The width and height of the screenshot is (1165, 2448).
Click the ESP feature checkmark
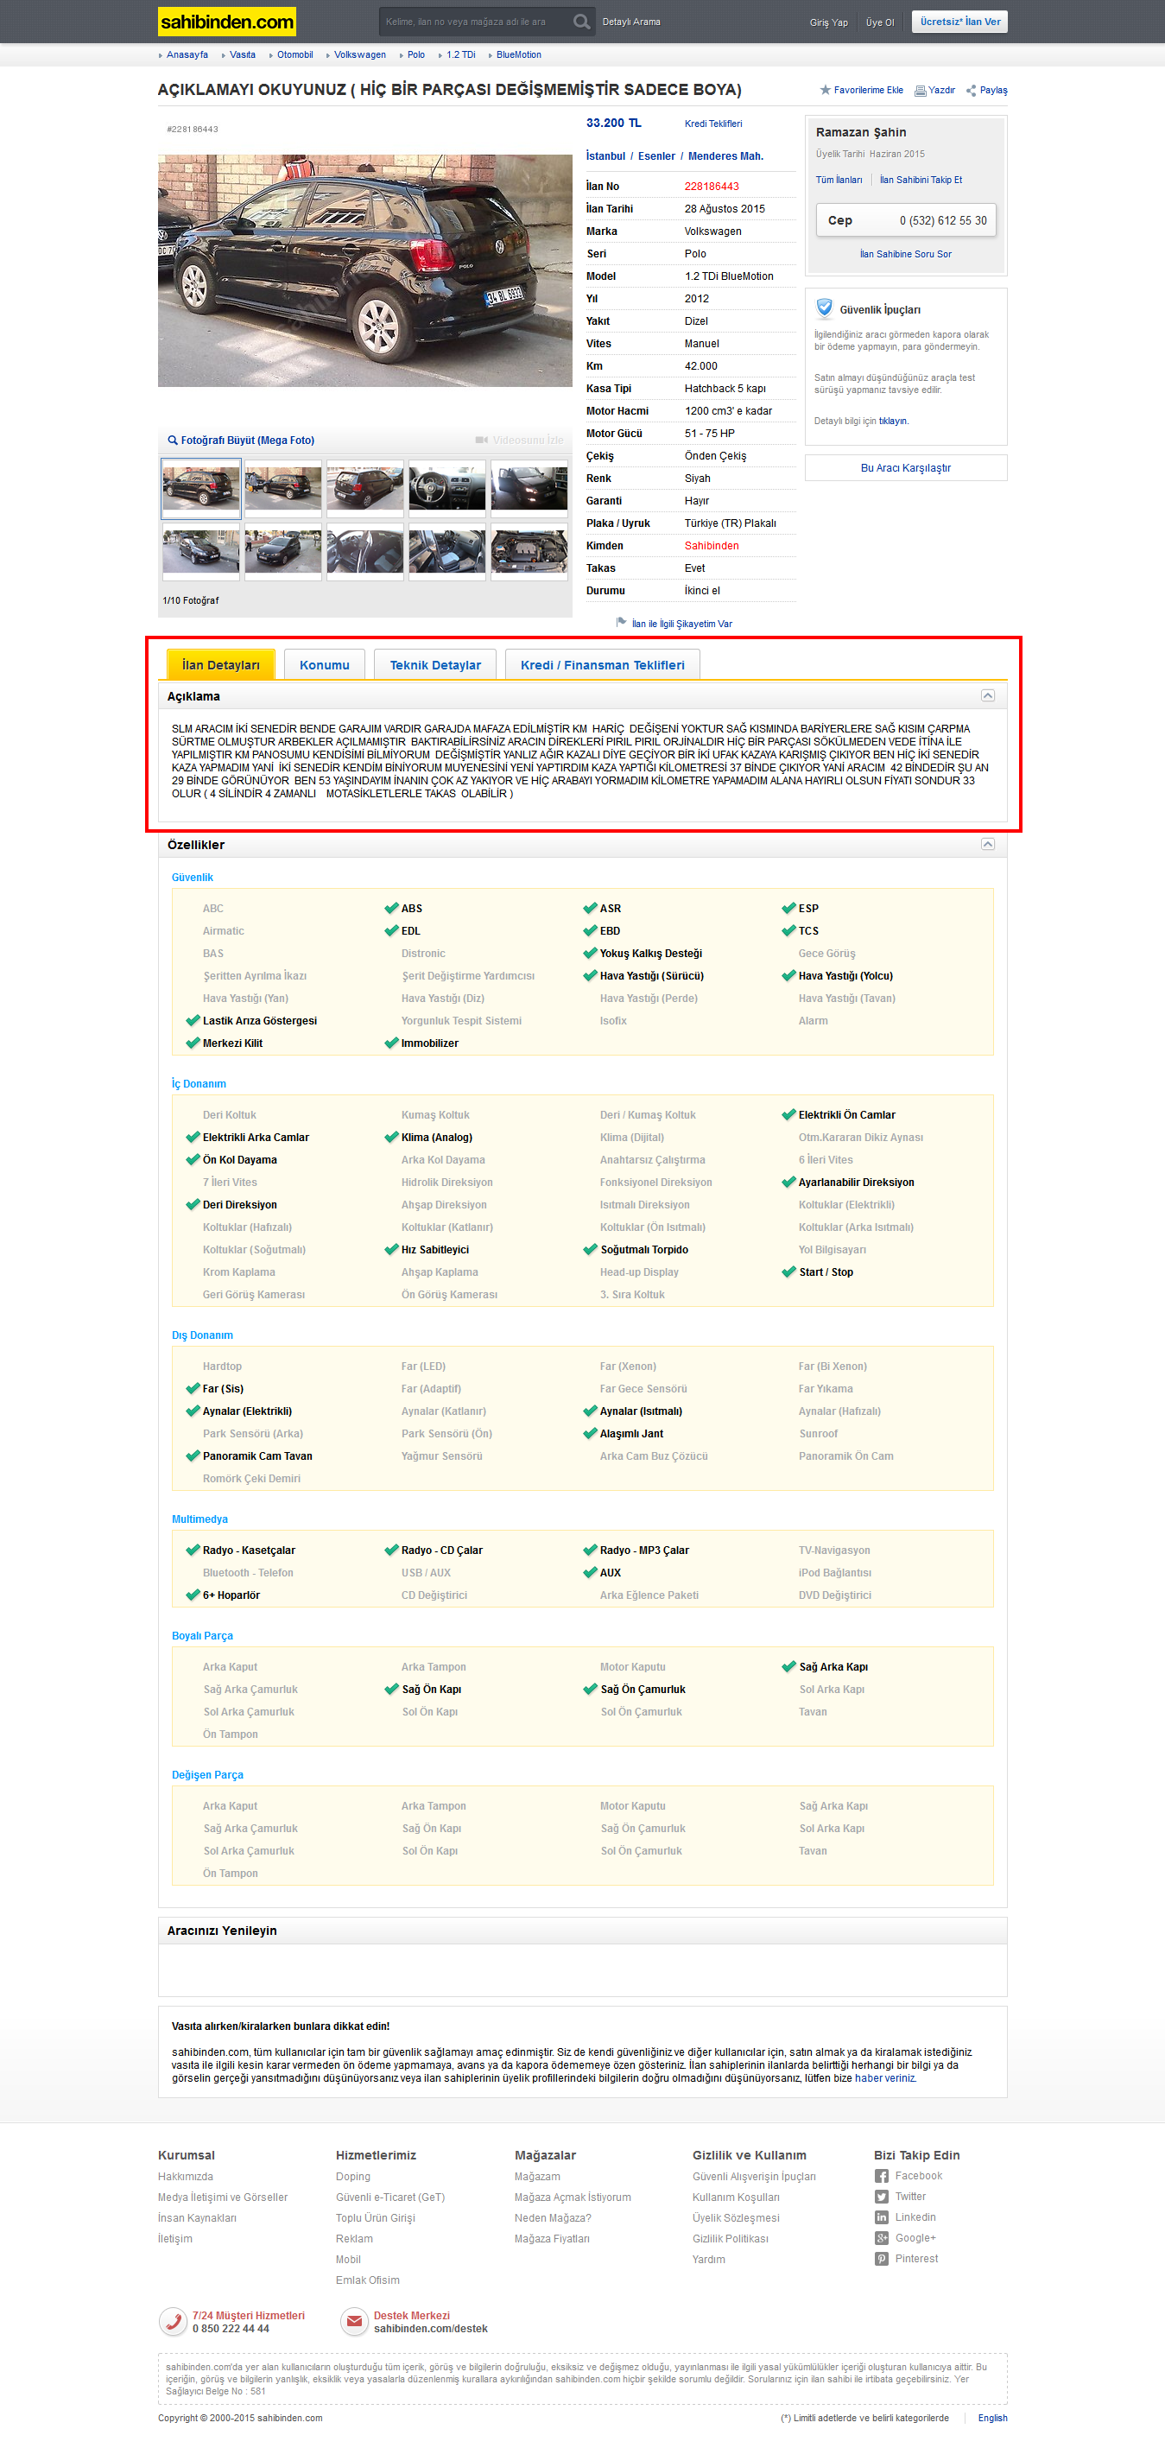[x=788, y=908]
